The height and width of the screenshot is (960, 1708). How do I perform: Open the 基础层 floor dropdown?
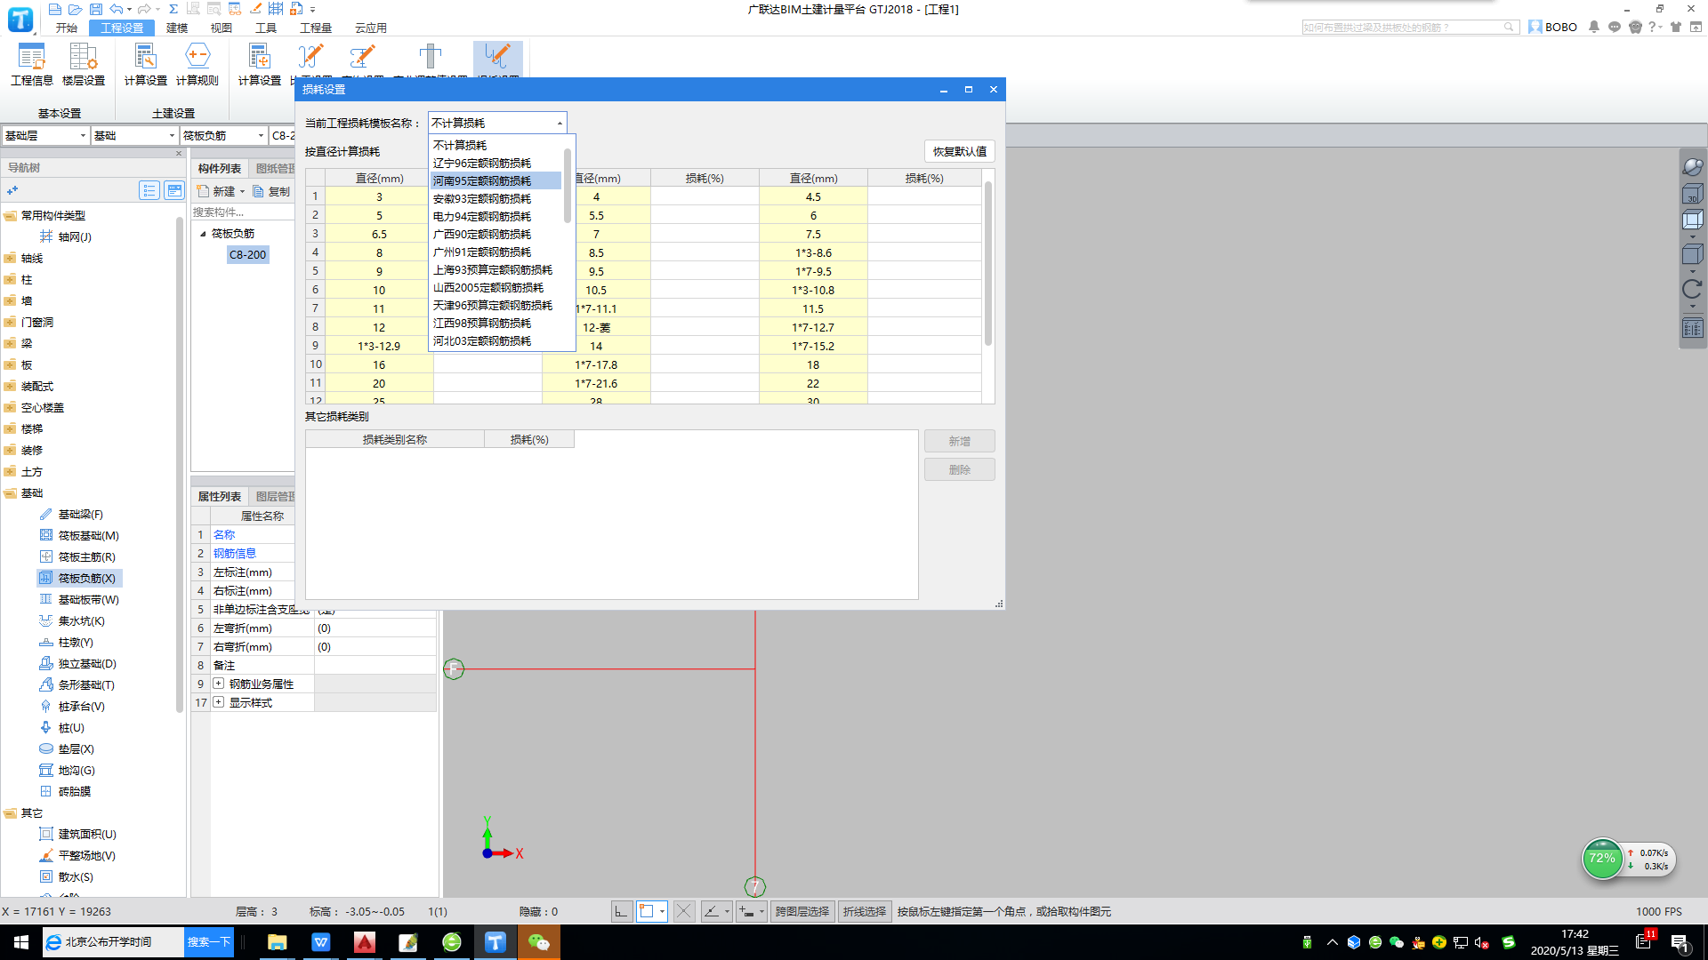click(x=44, y=135)
